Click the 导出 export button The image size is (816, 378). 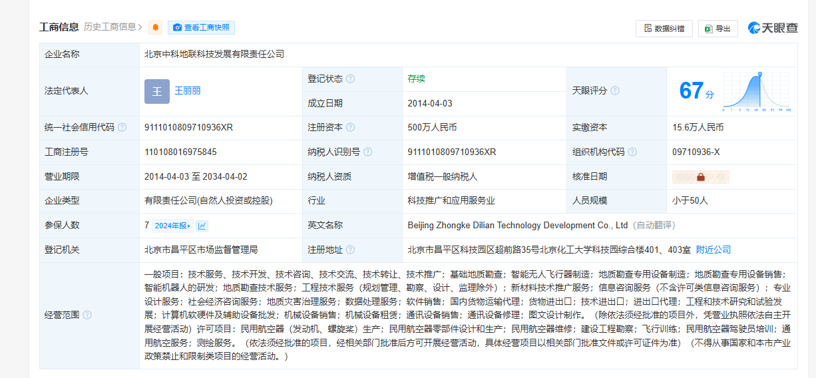point(717,29)
